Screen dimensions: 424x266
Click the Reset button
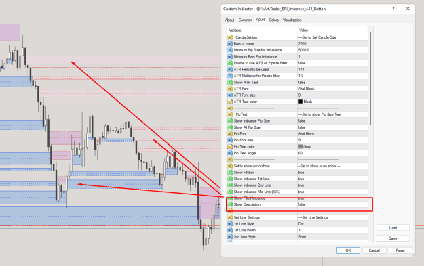click(400, 250)
